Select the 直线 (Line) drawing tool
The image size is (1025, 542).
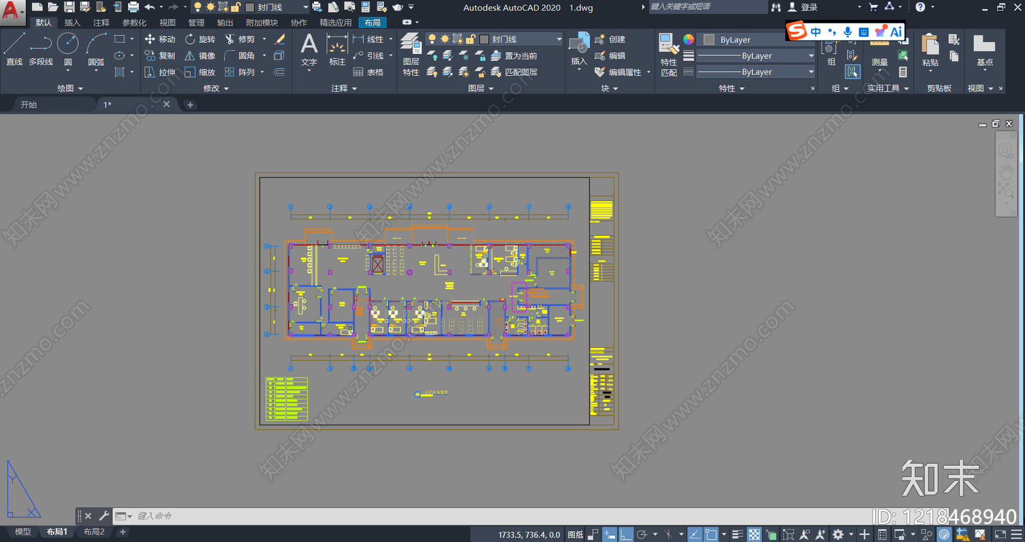[x=14, y=50]
